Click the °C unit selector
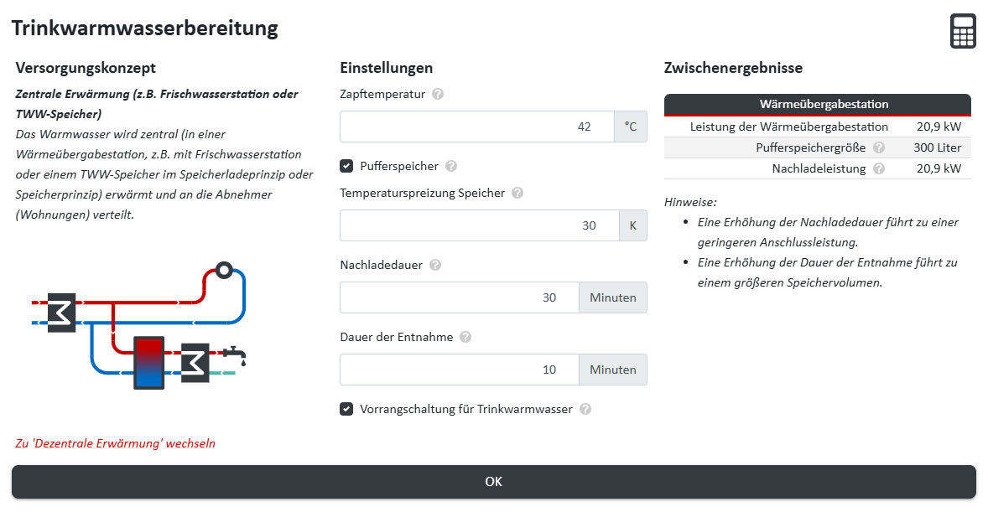 tap(631, 127)
